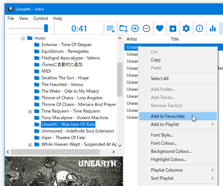The image size is (223, 186).
Task: Open the Playlist Columns submenu arrow
Action: [212, 170]
